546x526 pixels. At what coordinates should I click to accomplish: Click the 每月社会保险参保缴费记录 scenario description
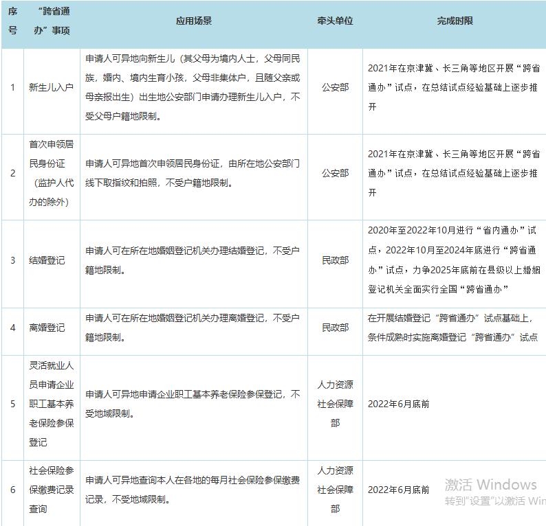pos(193,490)
